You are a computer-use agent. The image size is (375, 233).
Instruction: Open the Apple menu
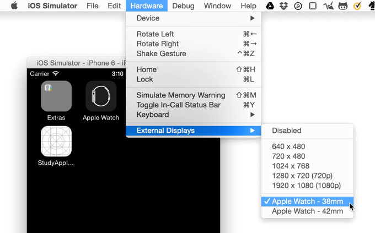click(x=14, y=6)
